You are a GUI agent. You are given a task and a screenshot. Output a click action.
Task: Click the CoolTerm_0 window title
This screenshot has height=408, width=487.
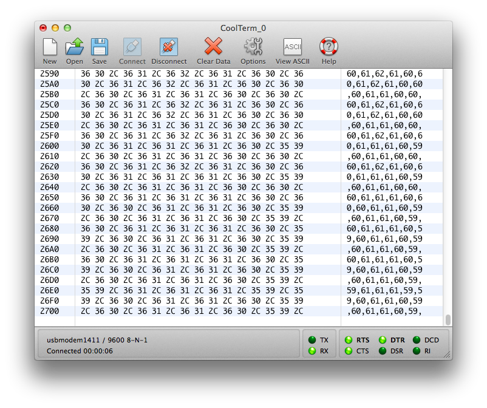pyautogui.click(x=243, y=28)
